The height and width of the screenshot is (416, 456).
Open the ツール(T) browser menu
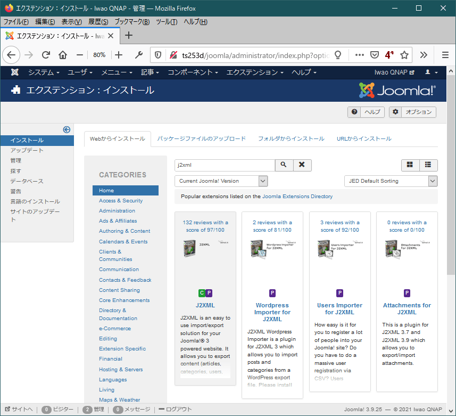coord(167,22)
